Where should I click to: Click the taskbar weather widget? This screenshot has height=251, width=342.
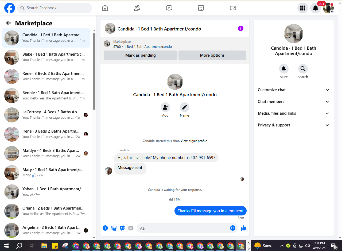(x=264, y=246)
